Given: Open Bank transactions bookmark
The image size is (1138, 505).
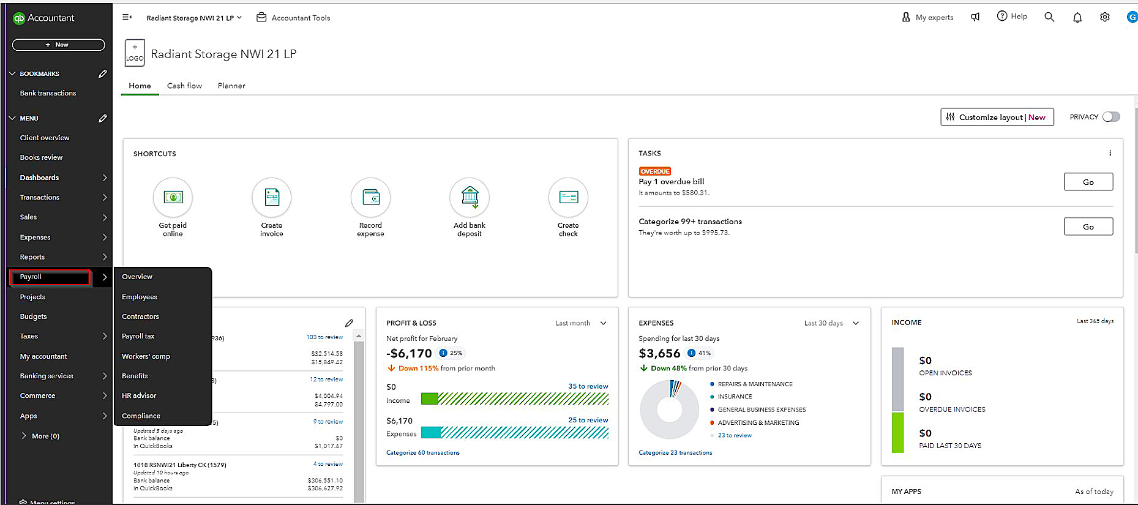Looking at the screenshot, I should pos(48,93).
